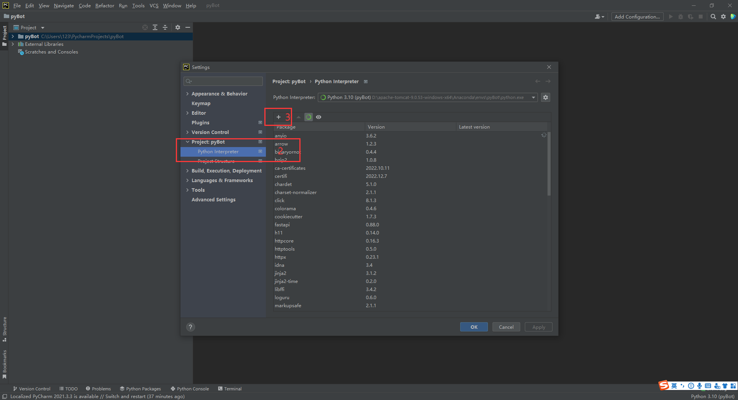Select the loguru package row
Image resolution: width=738 pixels, height=400 pixels.
410,298
